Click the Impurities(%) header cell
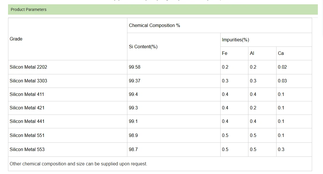The image size is (323, 174). click(235, 40)
